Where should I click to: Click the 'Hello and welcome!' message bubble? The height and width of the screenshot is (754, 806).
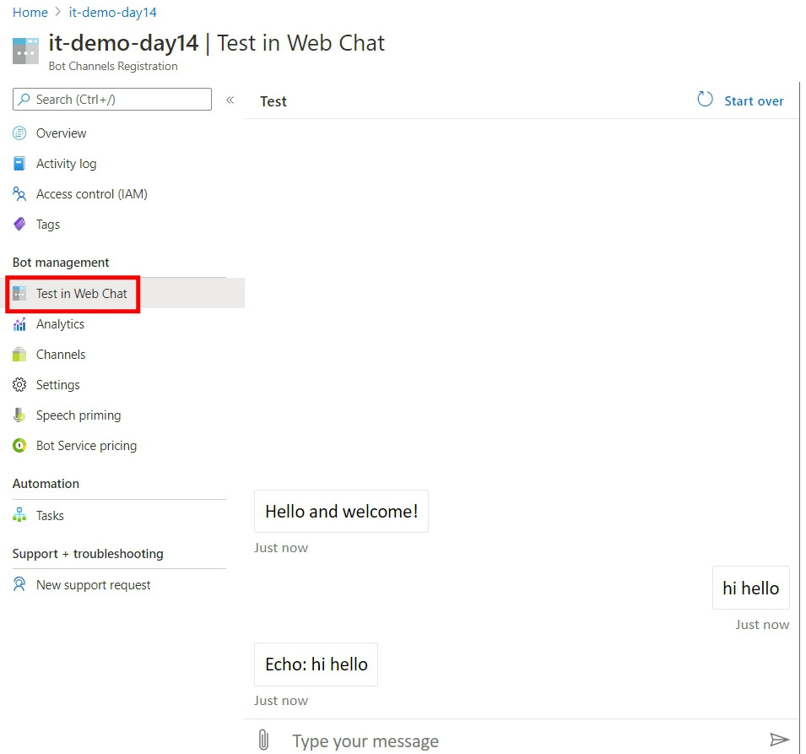point(341,511)
